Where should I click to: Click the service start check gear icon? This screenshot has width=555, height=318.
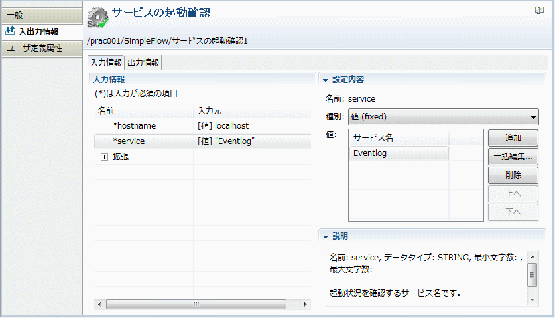tap(98, 17)
